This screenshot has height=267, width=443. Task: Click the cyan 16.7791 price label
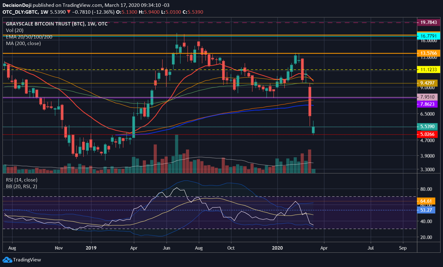click(429, 36)
